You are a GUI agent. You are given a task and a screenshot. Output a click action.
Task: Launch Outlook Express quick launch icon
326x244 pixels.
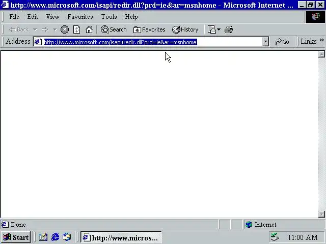click(67, 237)
